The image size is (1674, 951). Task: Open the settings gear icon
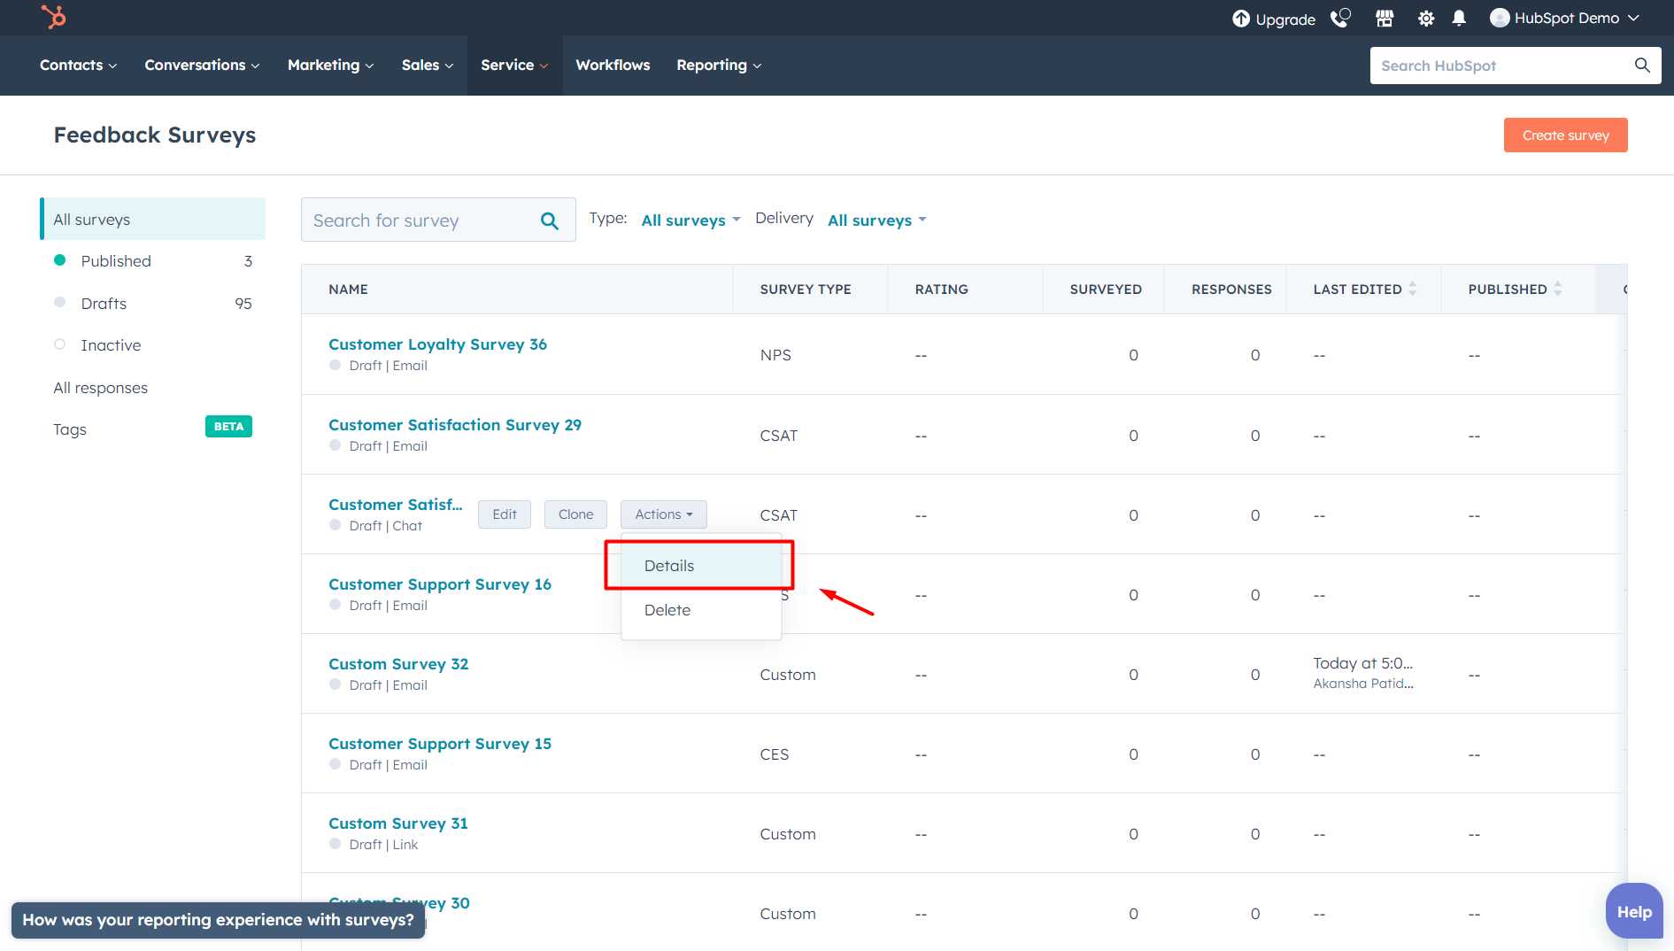point(1426,18)
